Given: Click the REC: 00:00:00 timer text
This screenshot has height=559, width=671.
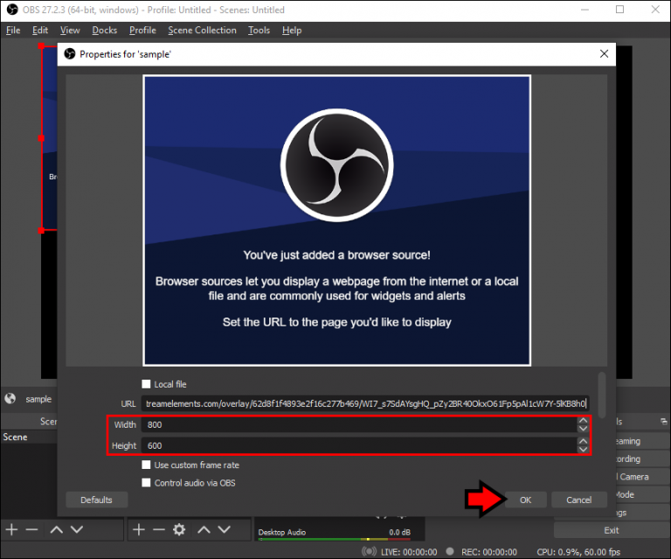Looking at the screenshot, I should click(489, 552).
